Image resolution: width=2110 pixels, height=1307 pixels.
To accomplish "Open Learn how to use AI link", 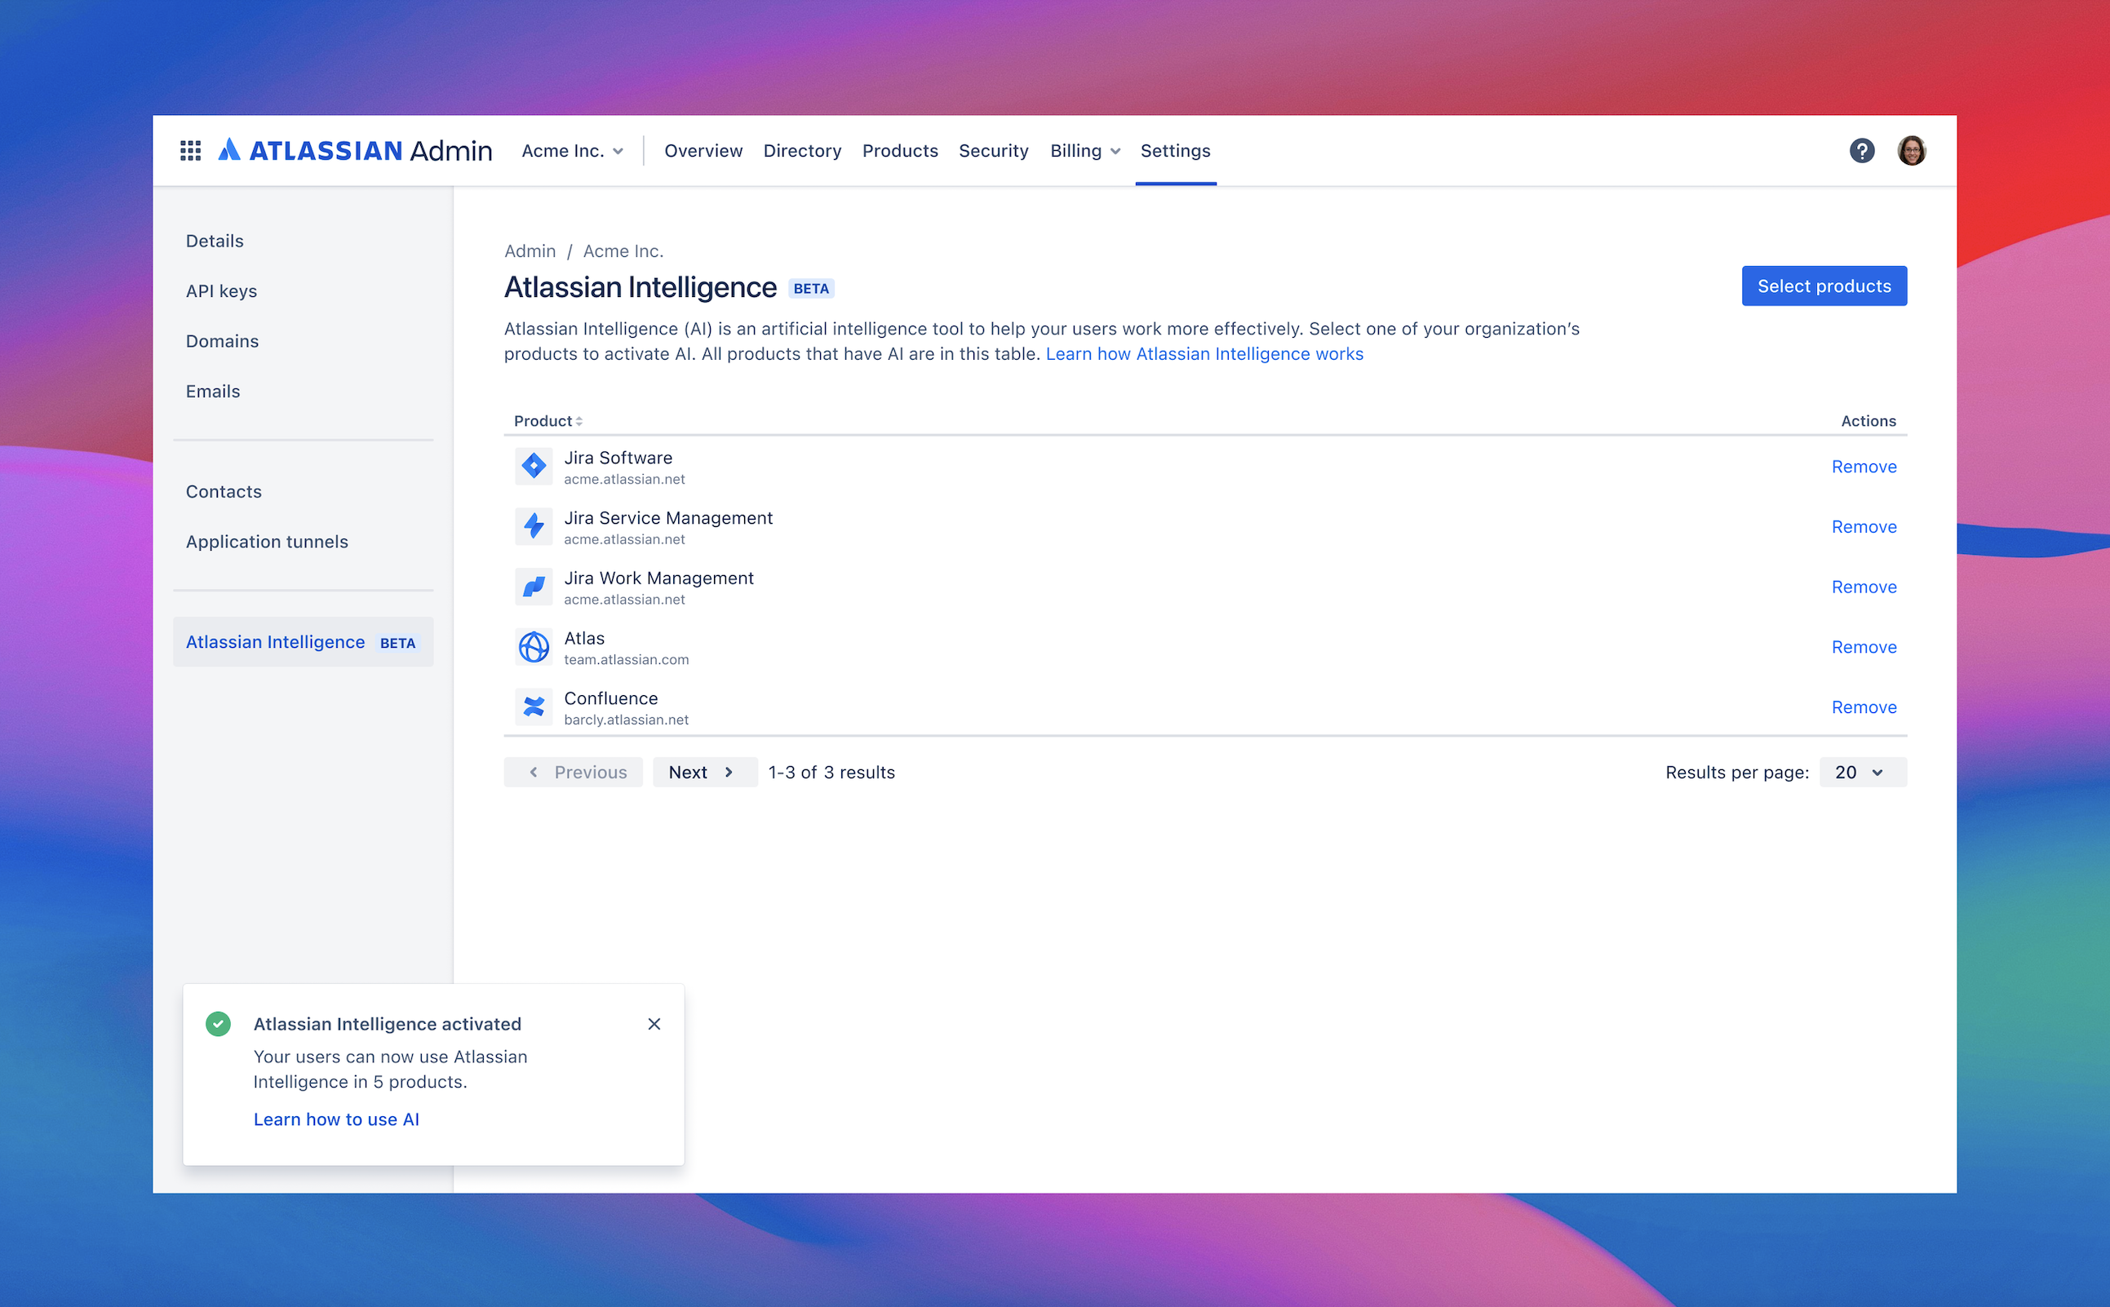I will click(336, 1119).
